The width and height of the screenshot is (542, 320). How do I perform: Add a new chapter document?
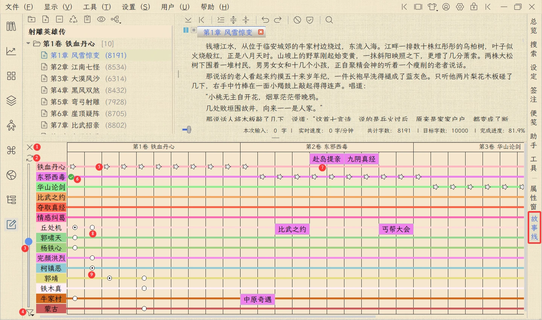point(46,20)
